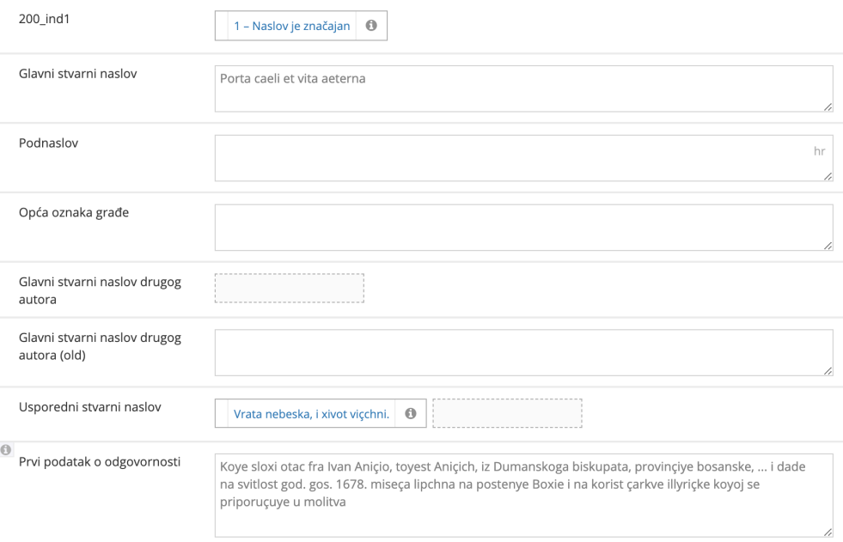Click info icon left of Prvi podatak o odgovornosti
Viewport: 843px width, 542px height.
point(8,450)
